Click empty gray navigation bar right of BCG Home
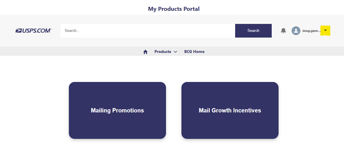This screenshot has width=344, height=144. (271, 52)
